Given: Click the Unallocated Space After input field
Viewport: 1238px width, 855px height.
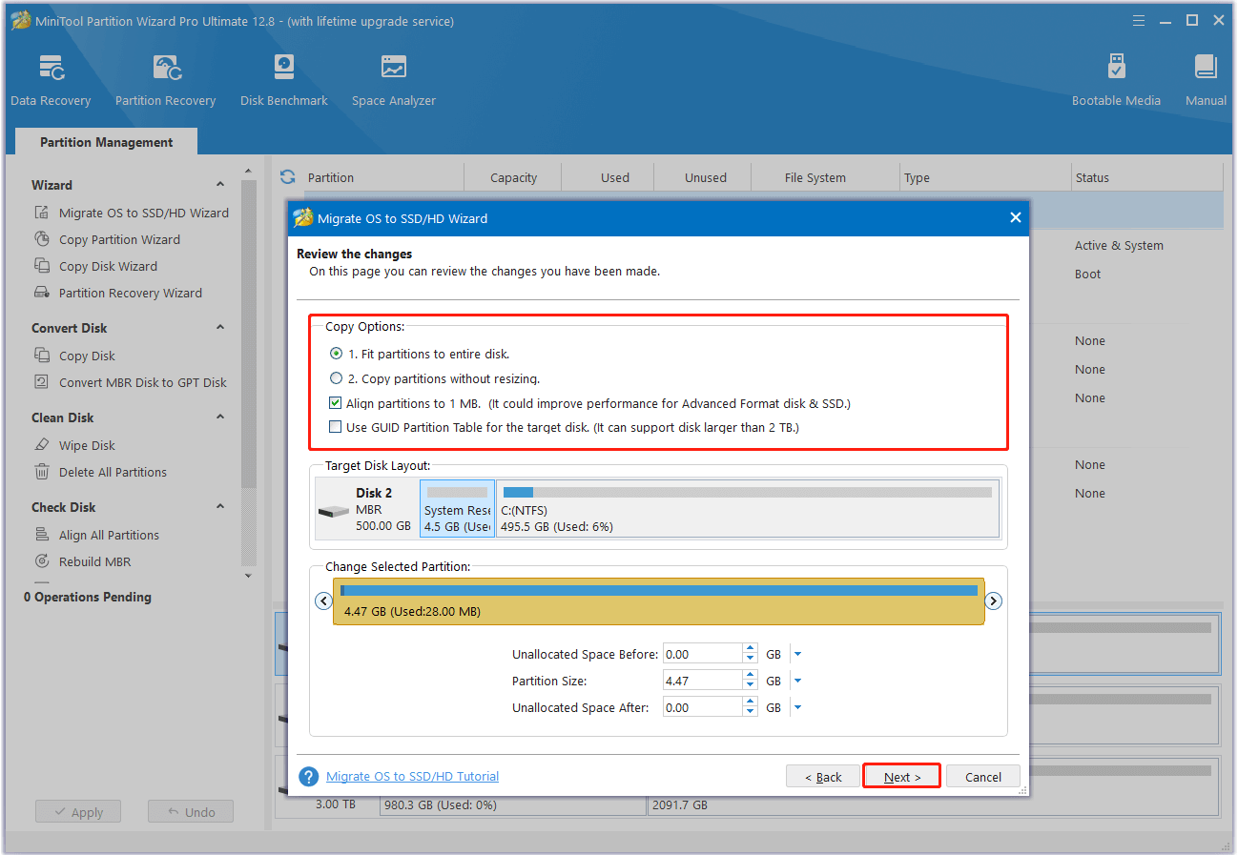Looking at the screenshot, I should point(703,707).
